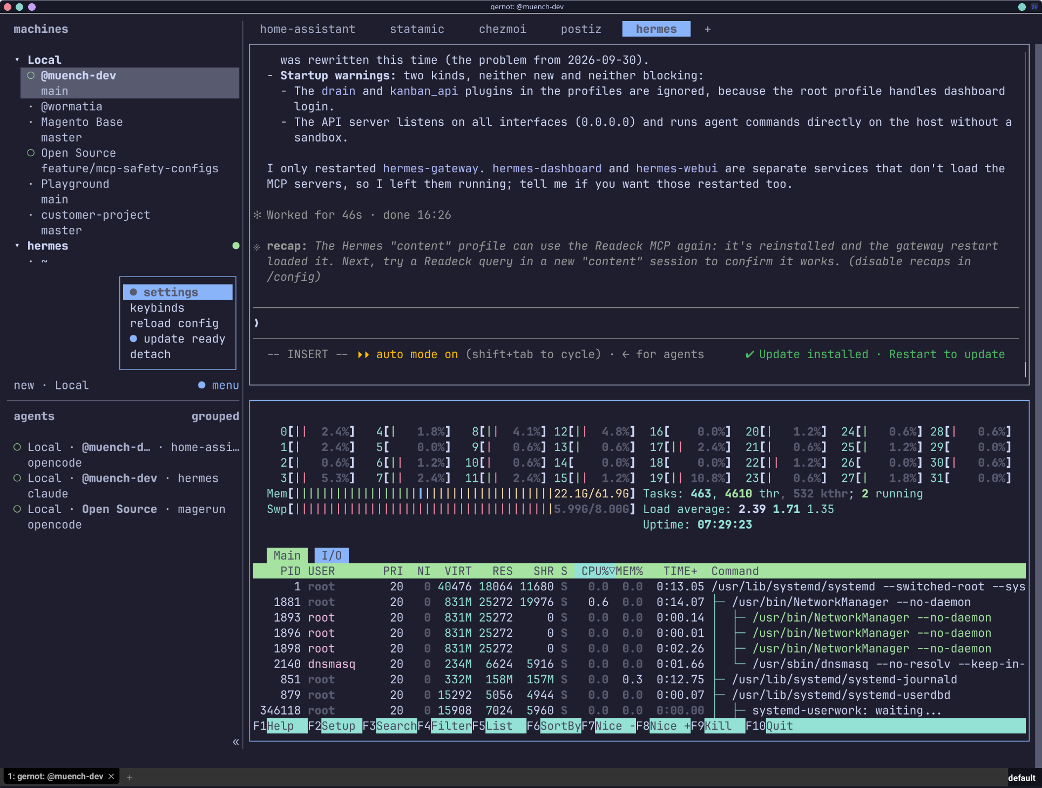Sort htop by MEM% column header
Viewport: 1042px width, 788px height.
[630, 571]
